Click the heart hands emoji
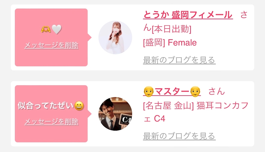265x152 pixels. point(46,29)
